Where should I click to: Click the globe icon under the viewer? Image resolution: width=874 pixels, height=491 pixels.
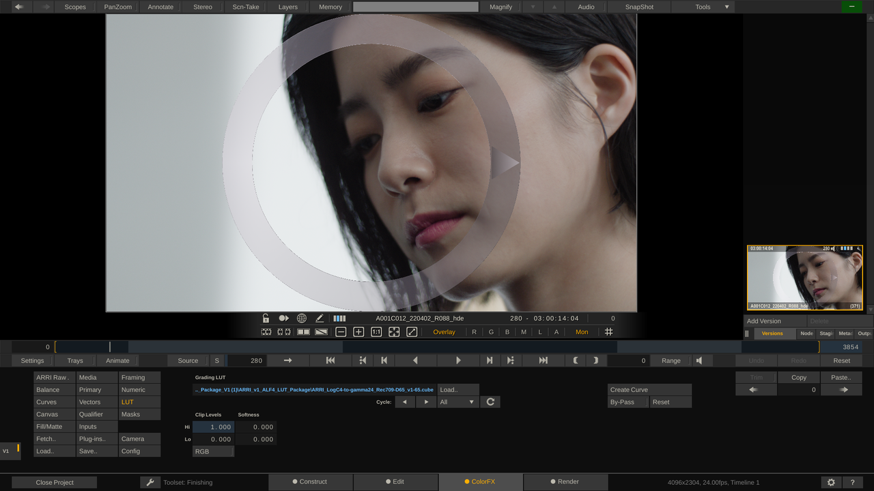tap(302, 318)
